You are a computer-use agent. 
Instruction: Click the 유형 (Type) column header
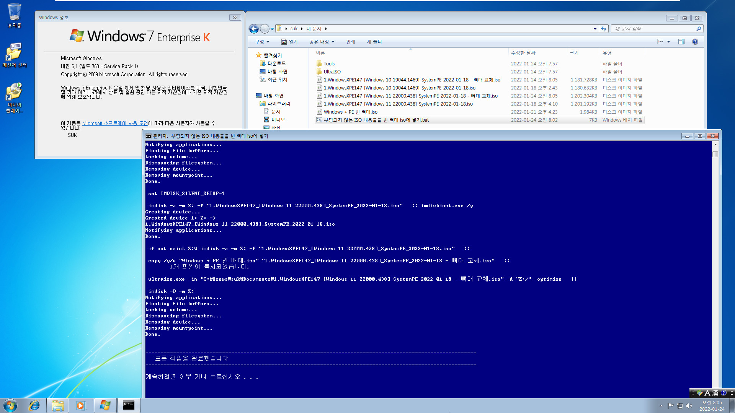622,53
